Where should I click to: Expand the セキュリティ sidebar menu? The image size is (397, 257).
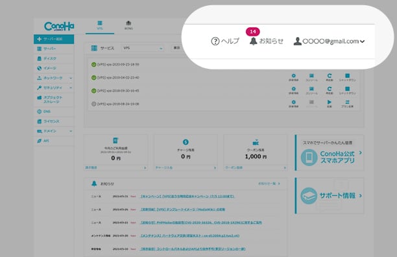tap(54, 88)
